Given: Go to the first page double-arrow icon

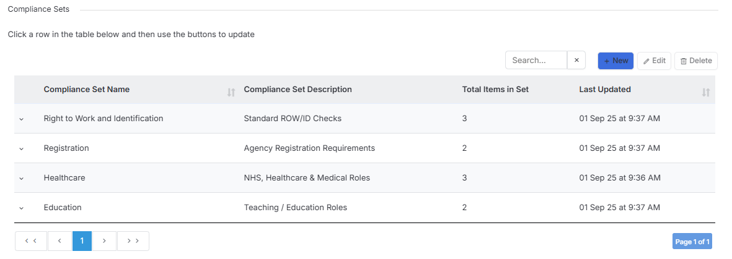Looking at the screenshot, I should pyautogui.click(x=31, y=241).
